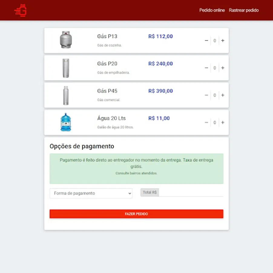Click the Gás P45 quantity field
Viewport: 273px width, 273px height.
pyautogui.click(x=215, y=95)
